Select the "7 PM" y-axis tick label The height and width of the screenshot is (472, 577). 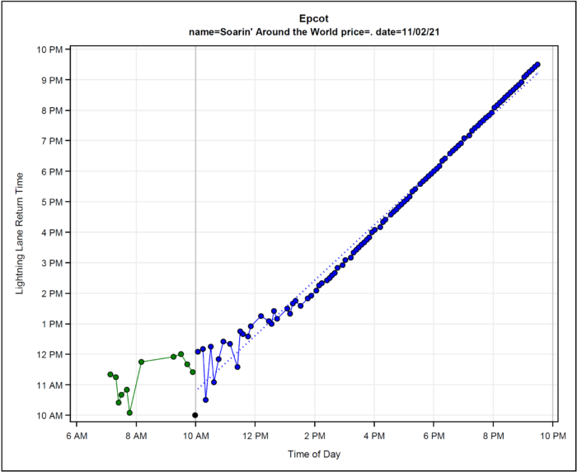tap(53, 141)
